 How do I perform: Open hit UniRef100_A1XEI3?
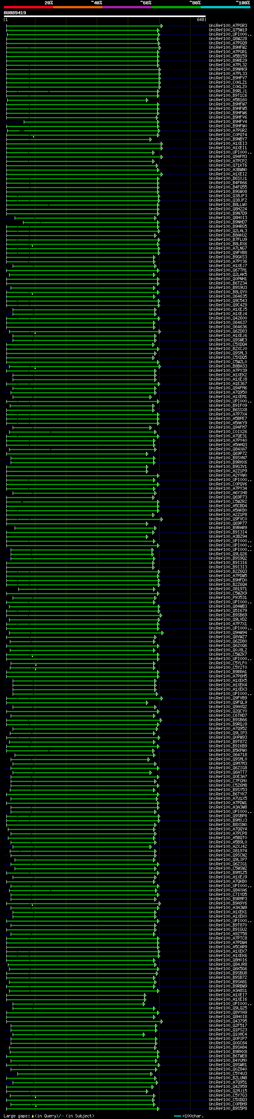(228, 143)
